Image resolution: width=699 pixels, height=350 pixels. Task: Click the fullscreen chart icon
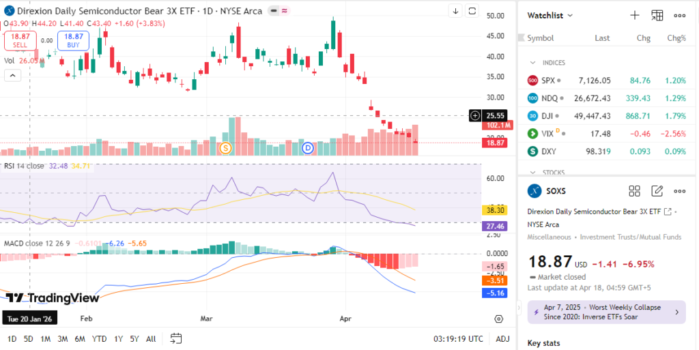pos(473,11)
